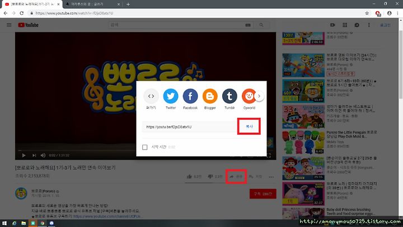Mute the video with speaker icon
The height and width of the screenshot is (227, 403).
(x=43, y=155)
